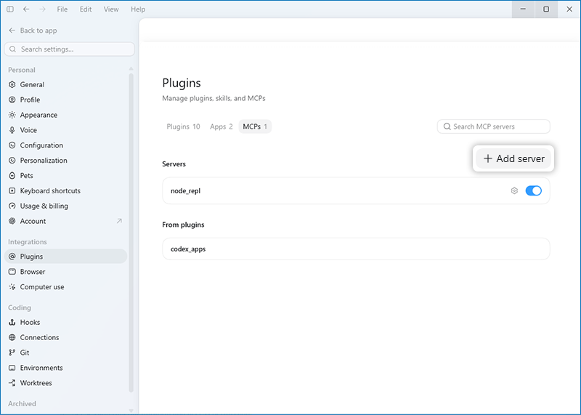The height and width of the screenshot is (415, 581).
Task: Click the Coding section label
Action: point(20,307)
